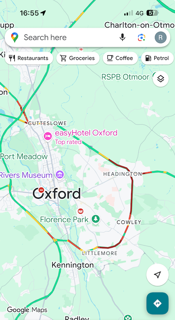This screenshot has height=320, width=175.
Task: Tap the Rivers Museum purple marker
Action: click(60, 174)
